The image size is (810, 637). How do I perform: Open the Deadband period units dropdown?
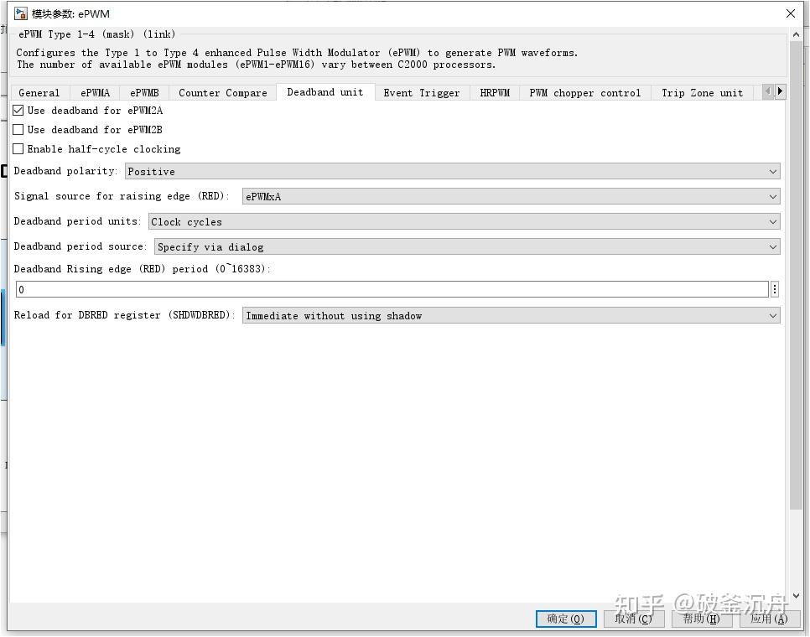(x=772, y=221)
